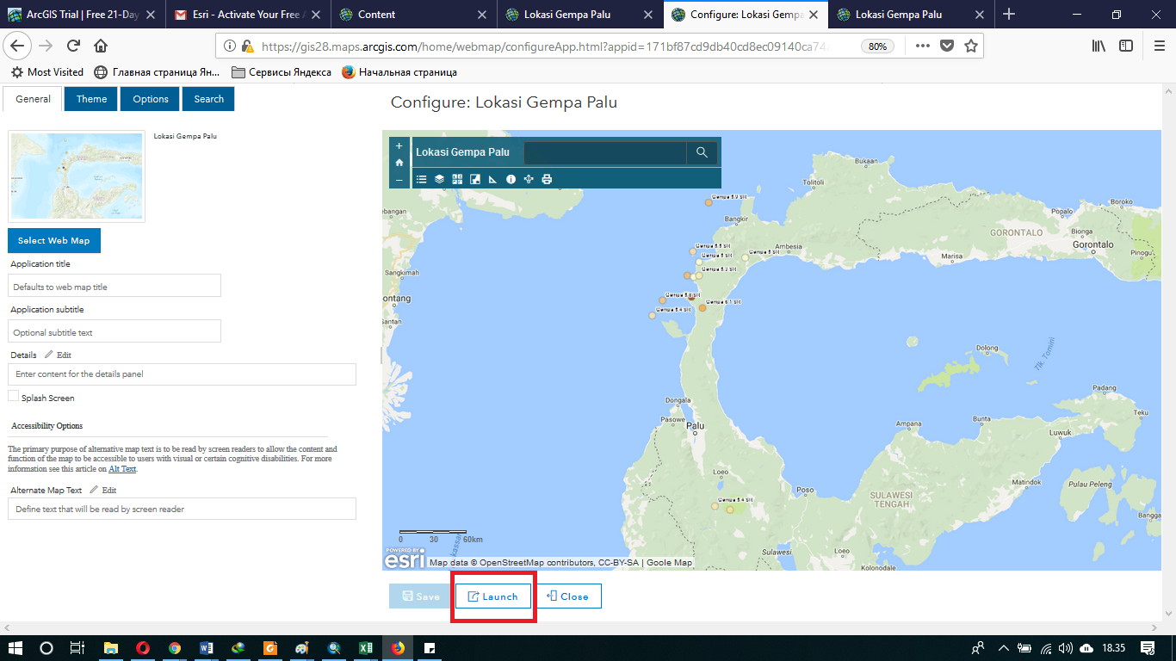Open the map details info tool

click(x=511, y=179)
